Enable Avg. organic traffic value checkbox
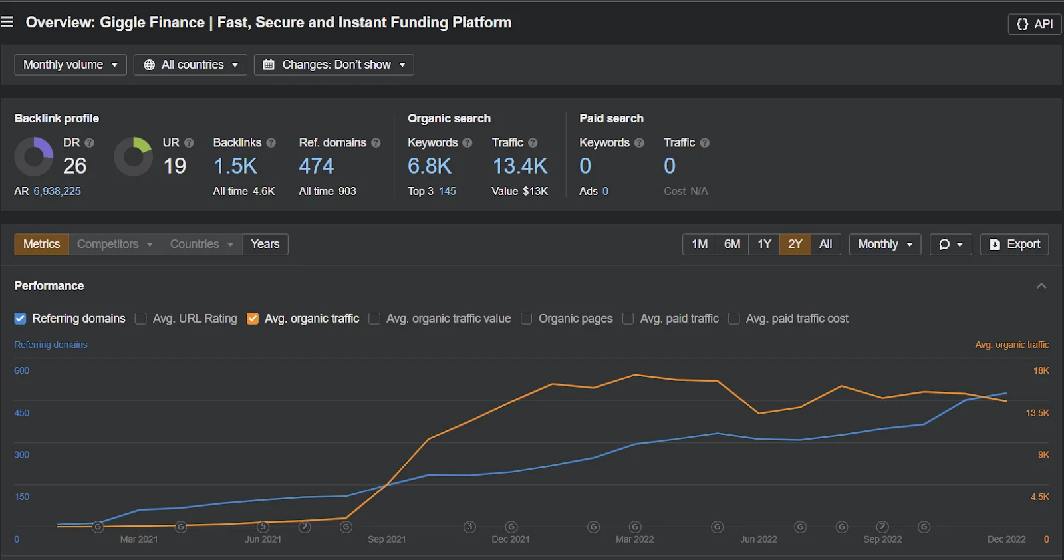This screenshot has height=560, width=1064. (x=374, y=319)
